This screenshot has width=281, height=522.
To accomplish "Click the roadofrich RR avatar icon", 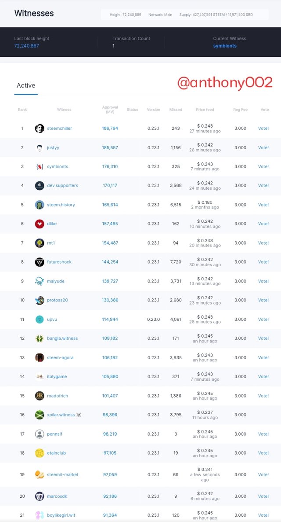I will [40, 396].
